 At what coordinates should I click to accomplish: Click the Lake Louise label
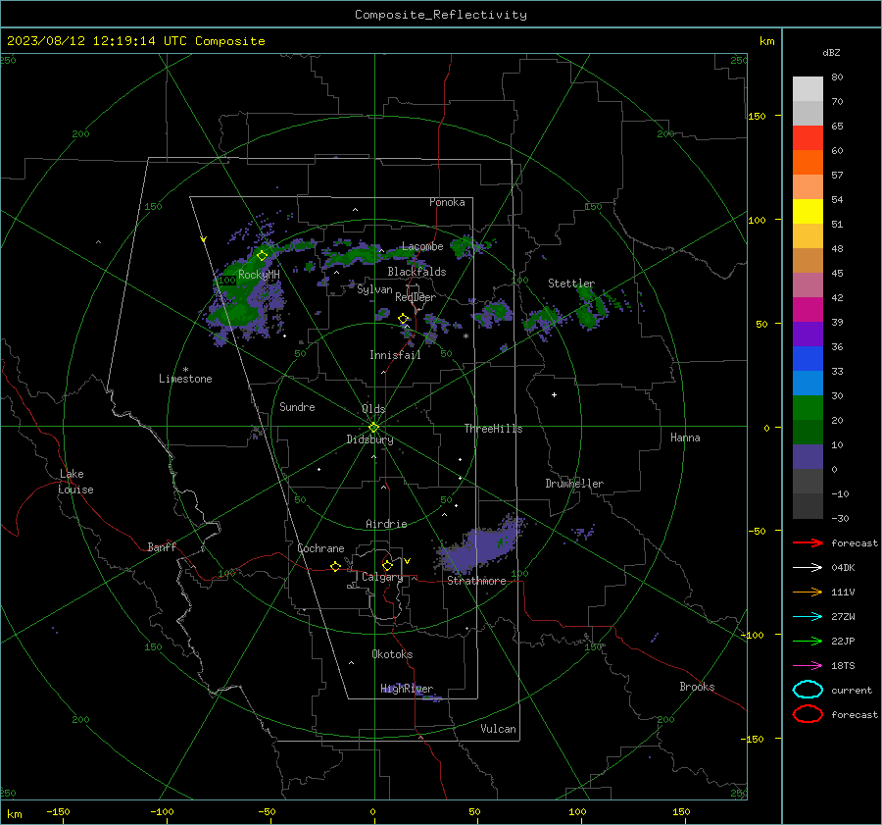point(75,482)
